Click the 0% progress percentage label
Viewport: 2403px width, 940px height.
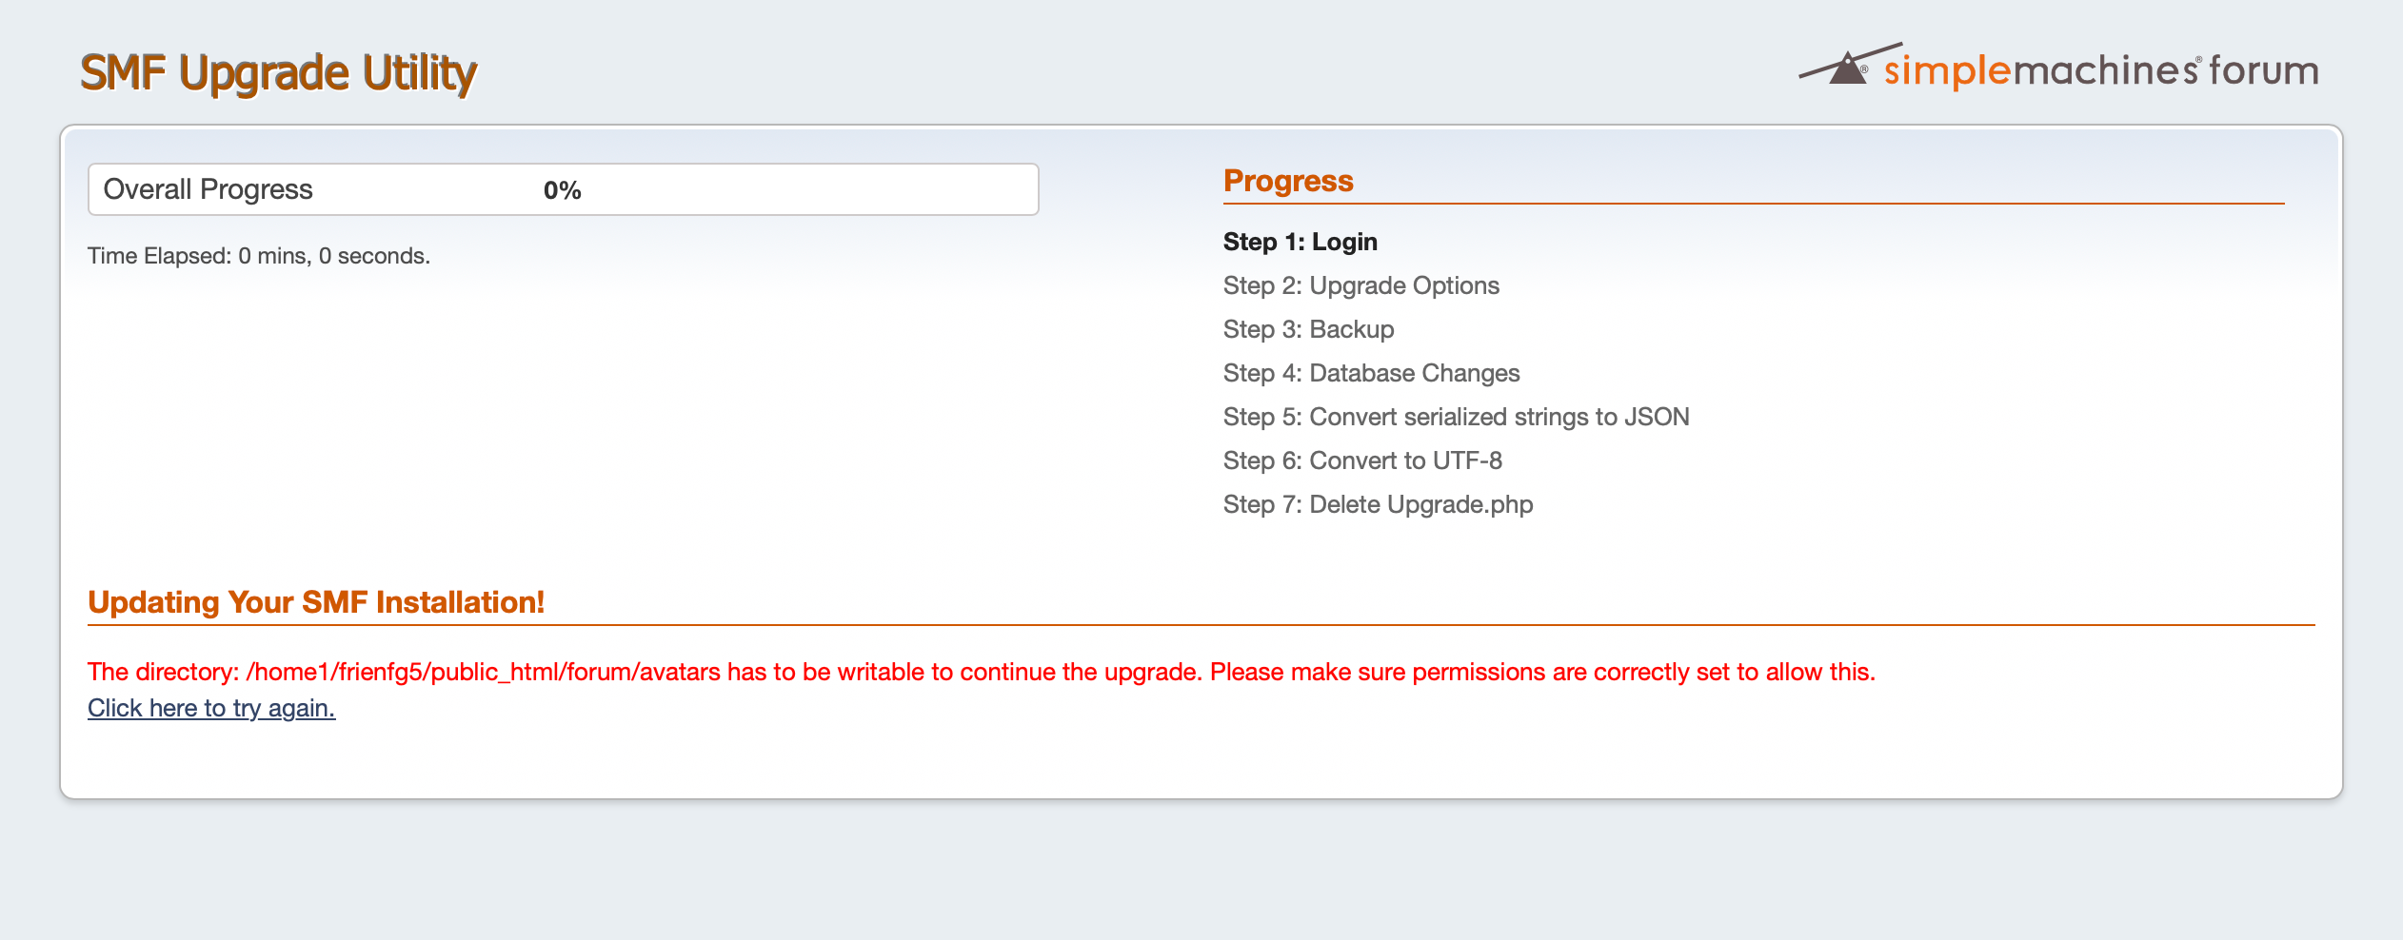click(563, 190)
